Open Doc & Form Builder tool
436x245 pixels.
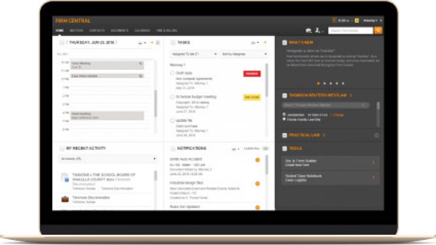pyautogui.click(x=330, y=163)
